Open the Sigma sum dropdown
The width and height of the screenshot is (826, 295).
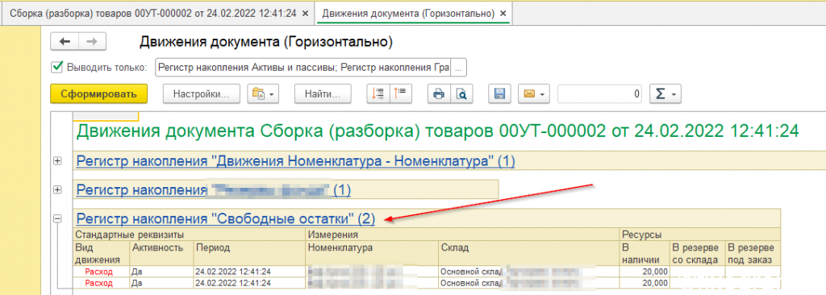[x=665, y=94]
